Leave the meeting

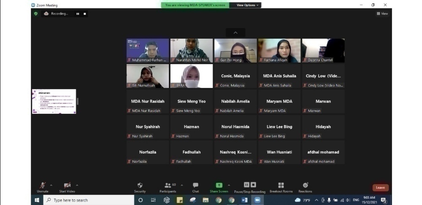[x=380, y=188]
